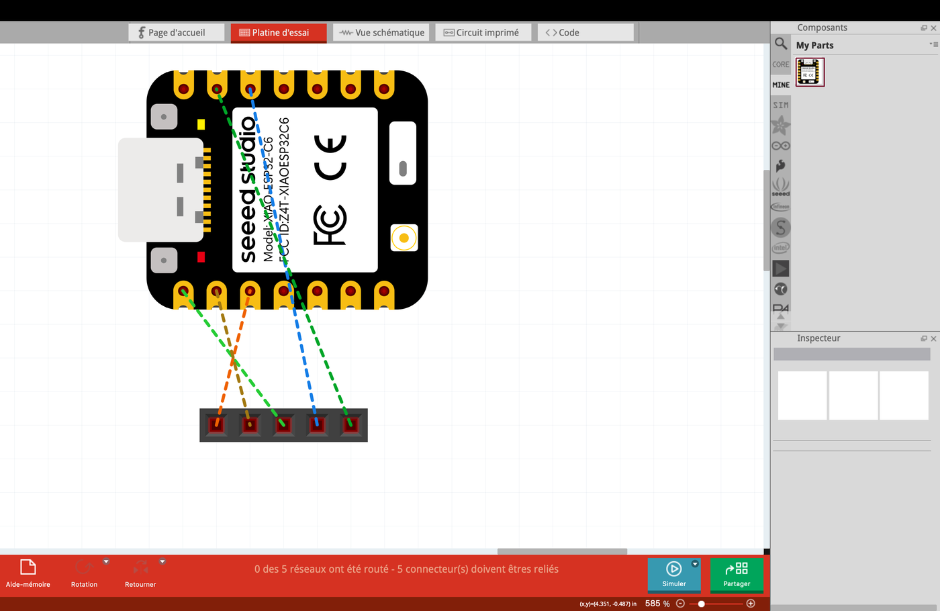The height and width of the screenshot is (611, 940).
Task: Undock the Composants panel
Action: (924, 28)
